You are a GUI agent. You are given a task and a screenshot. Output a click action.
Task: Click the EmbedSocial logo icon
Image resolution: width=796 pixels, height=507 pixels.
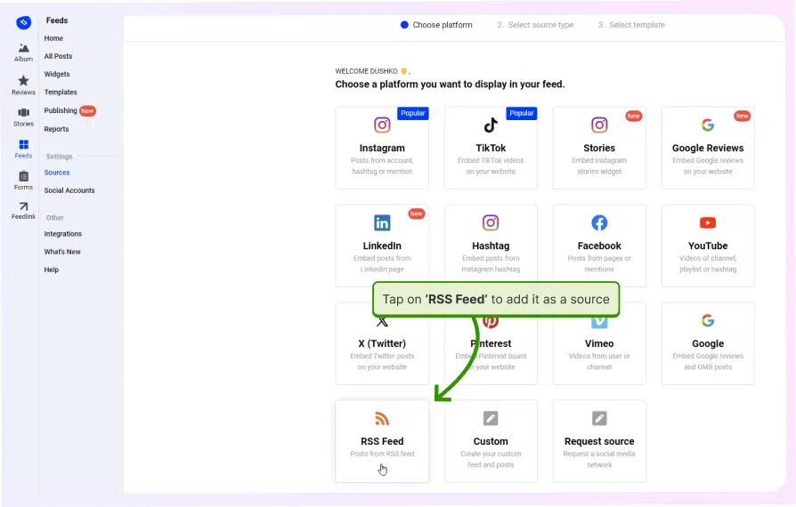pyautogui.click(x=23, y=22)
